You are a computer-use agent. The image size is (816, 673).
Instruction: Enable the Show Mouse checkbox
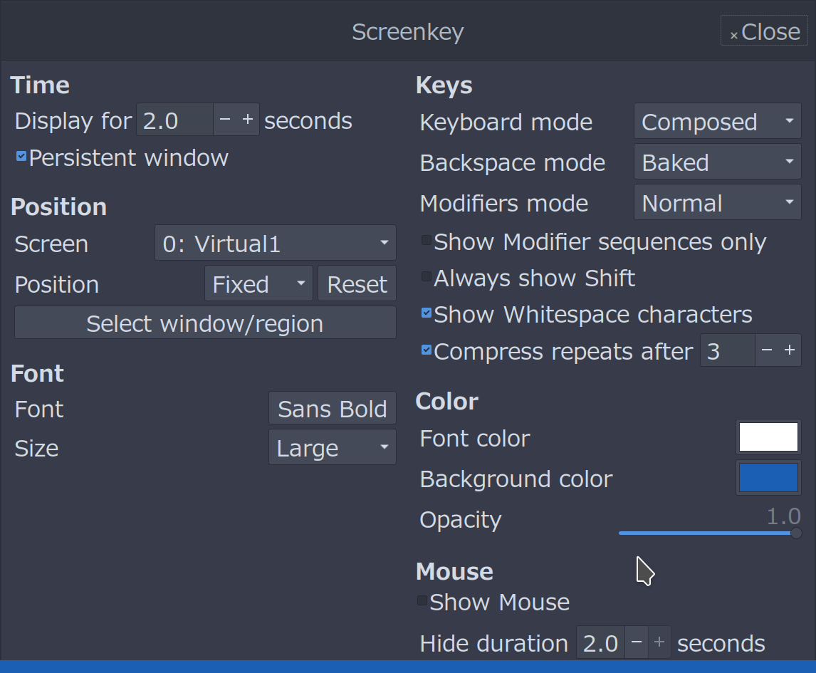(422, 600)
